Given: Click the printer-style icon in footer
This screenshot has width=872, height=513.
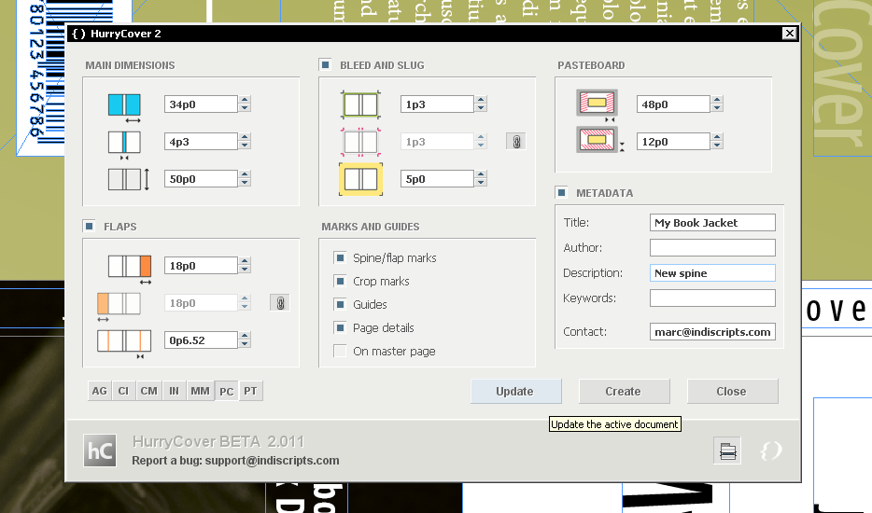Looking at the screenshot, I should [x=728, y=451].
